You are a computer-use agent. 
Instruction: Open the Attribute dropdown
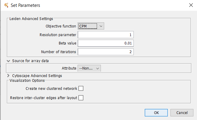click(89, 68)
